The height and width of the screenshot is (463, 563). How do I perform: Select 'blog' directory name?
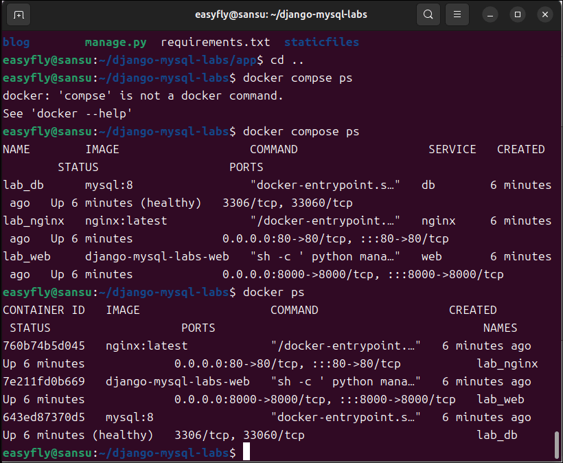(16, 42)
